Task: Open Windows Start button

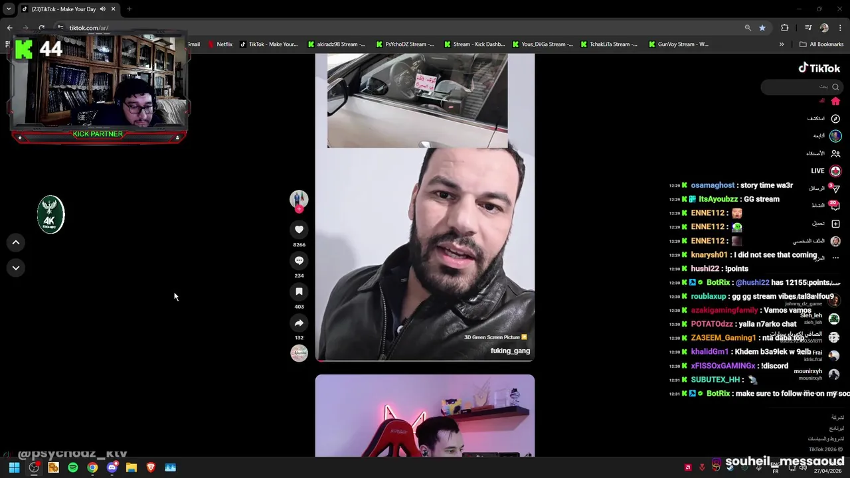Action: (14, 467)
